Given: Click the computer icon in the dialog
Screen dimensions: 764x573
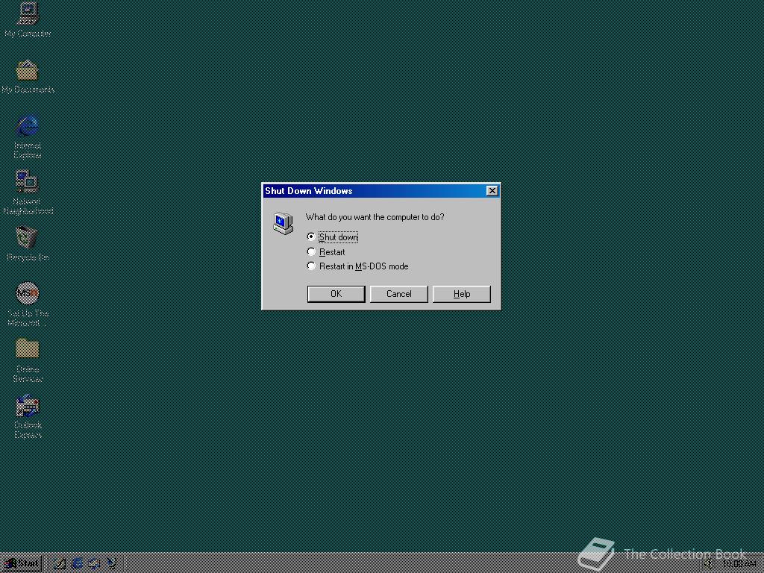Looking at the screenshot, I should [283, 224].
